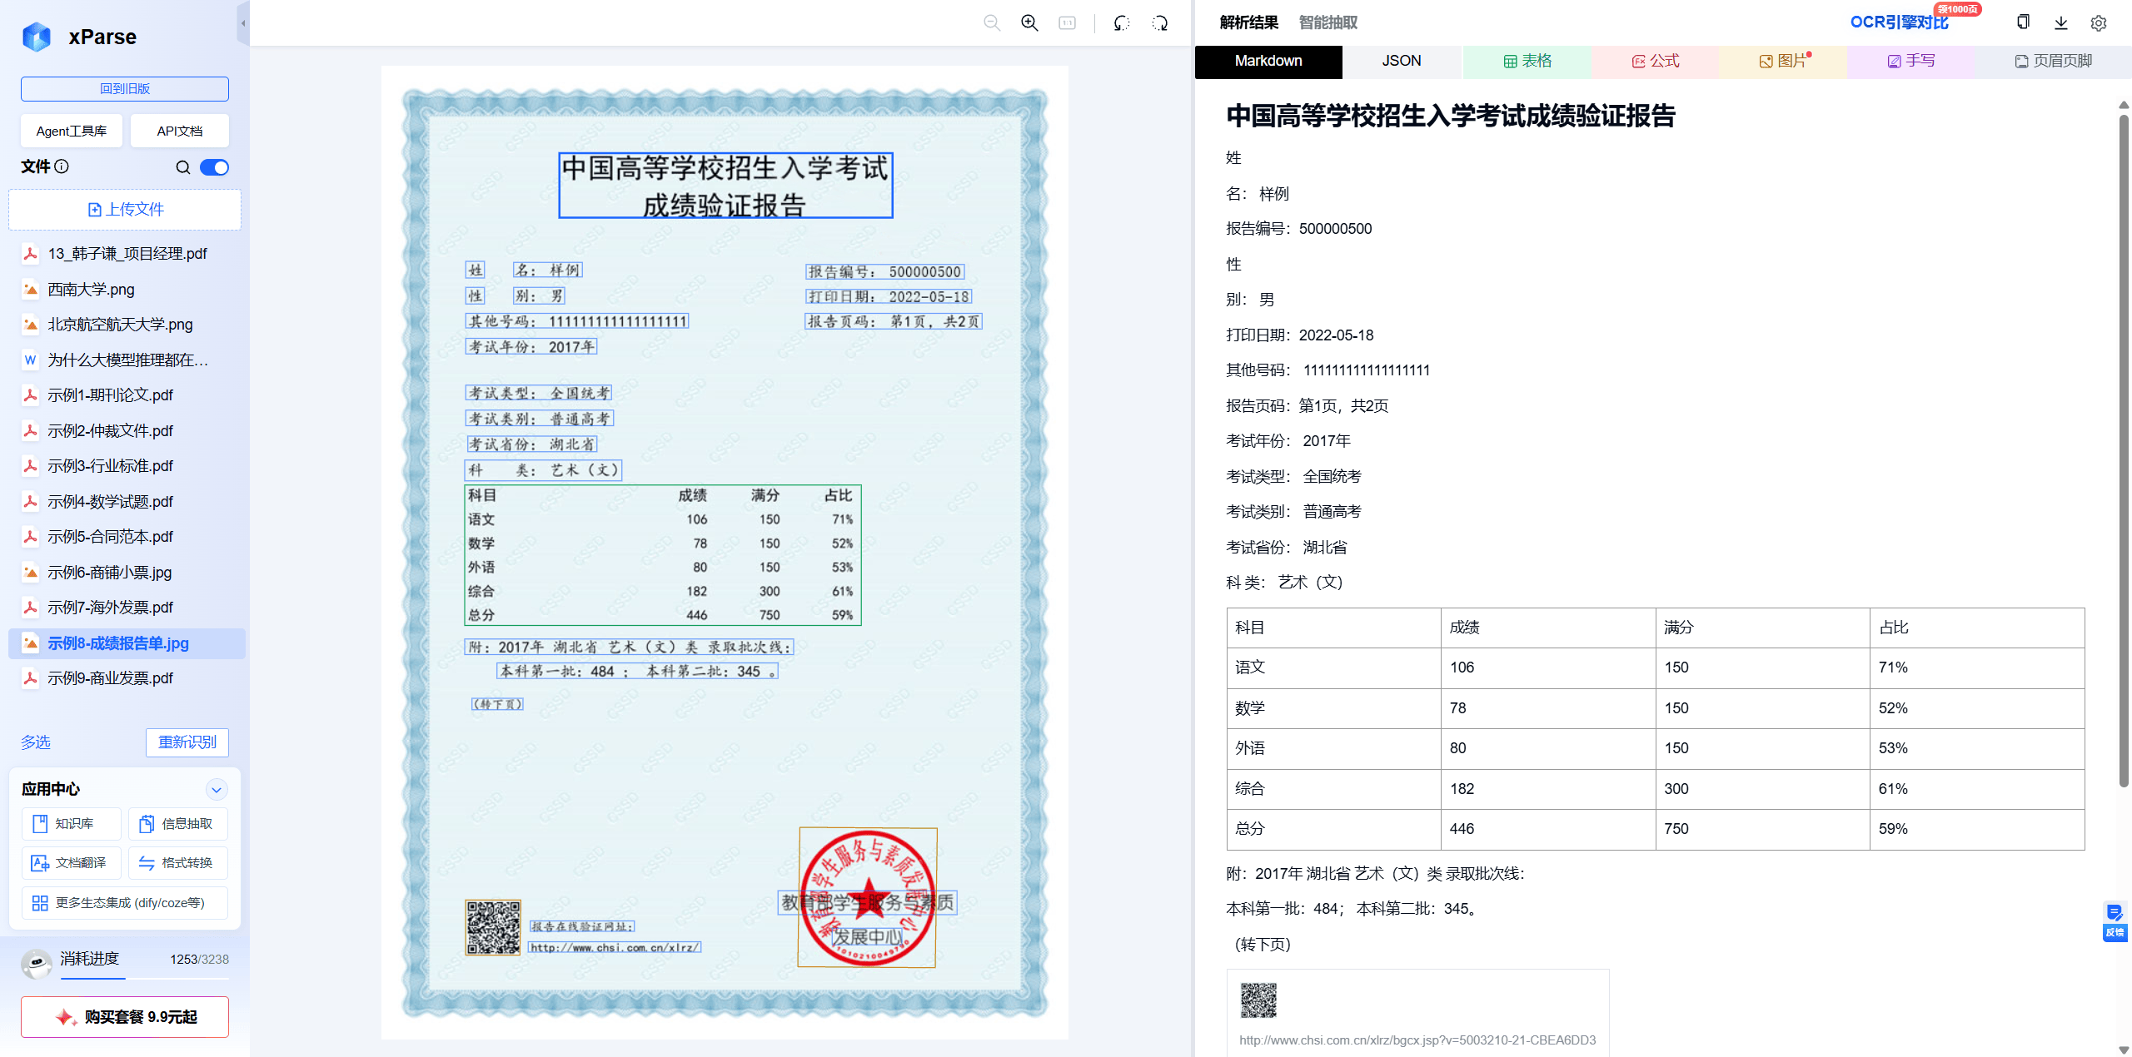Select file 示例7-海外发票.pdf
This screenshot has width=2132, height=1057.
127,608
